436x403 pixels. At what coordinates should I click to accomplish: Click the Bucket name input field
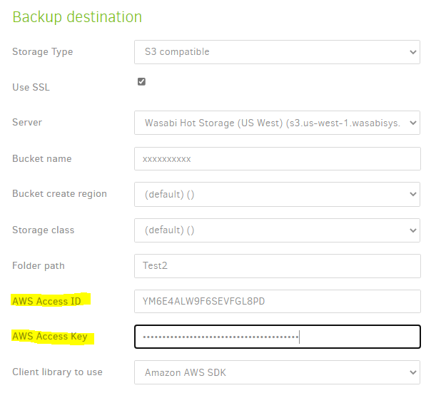277,158
